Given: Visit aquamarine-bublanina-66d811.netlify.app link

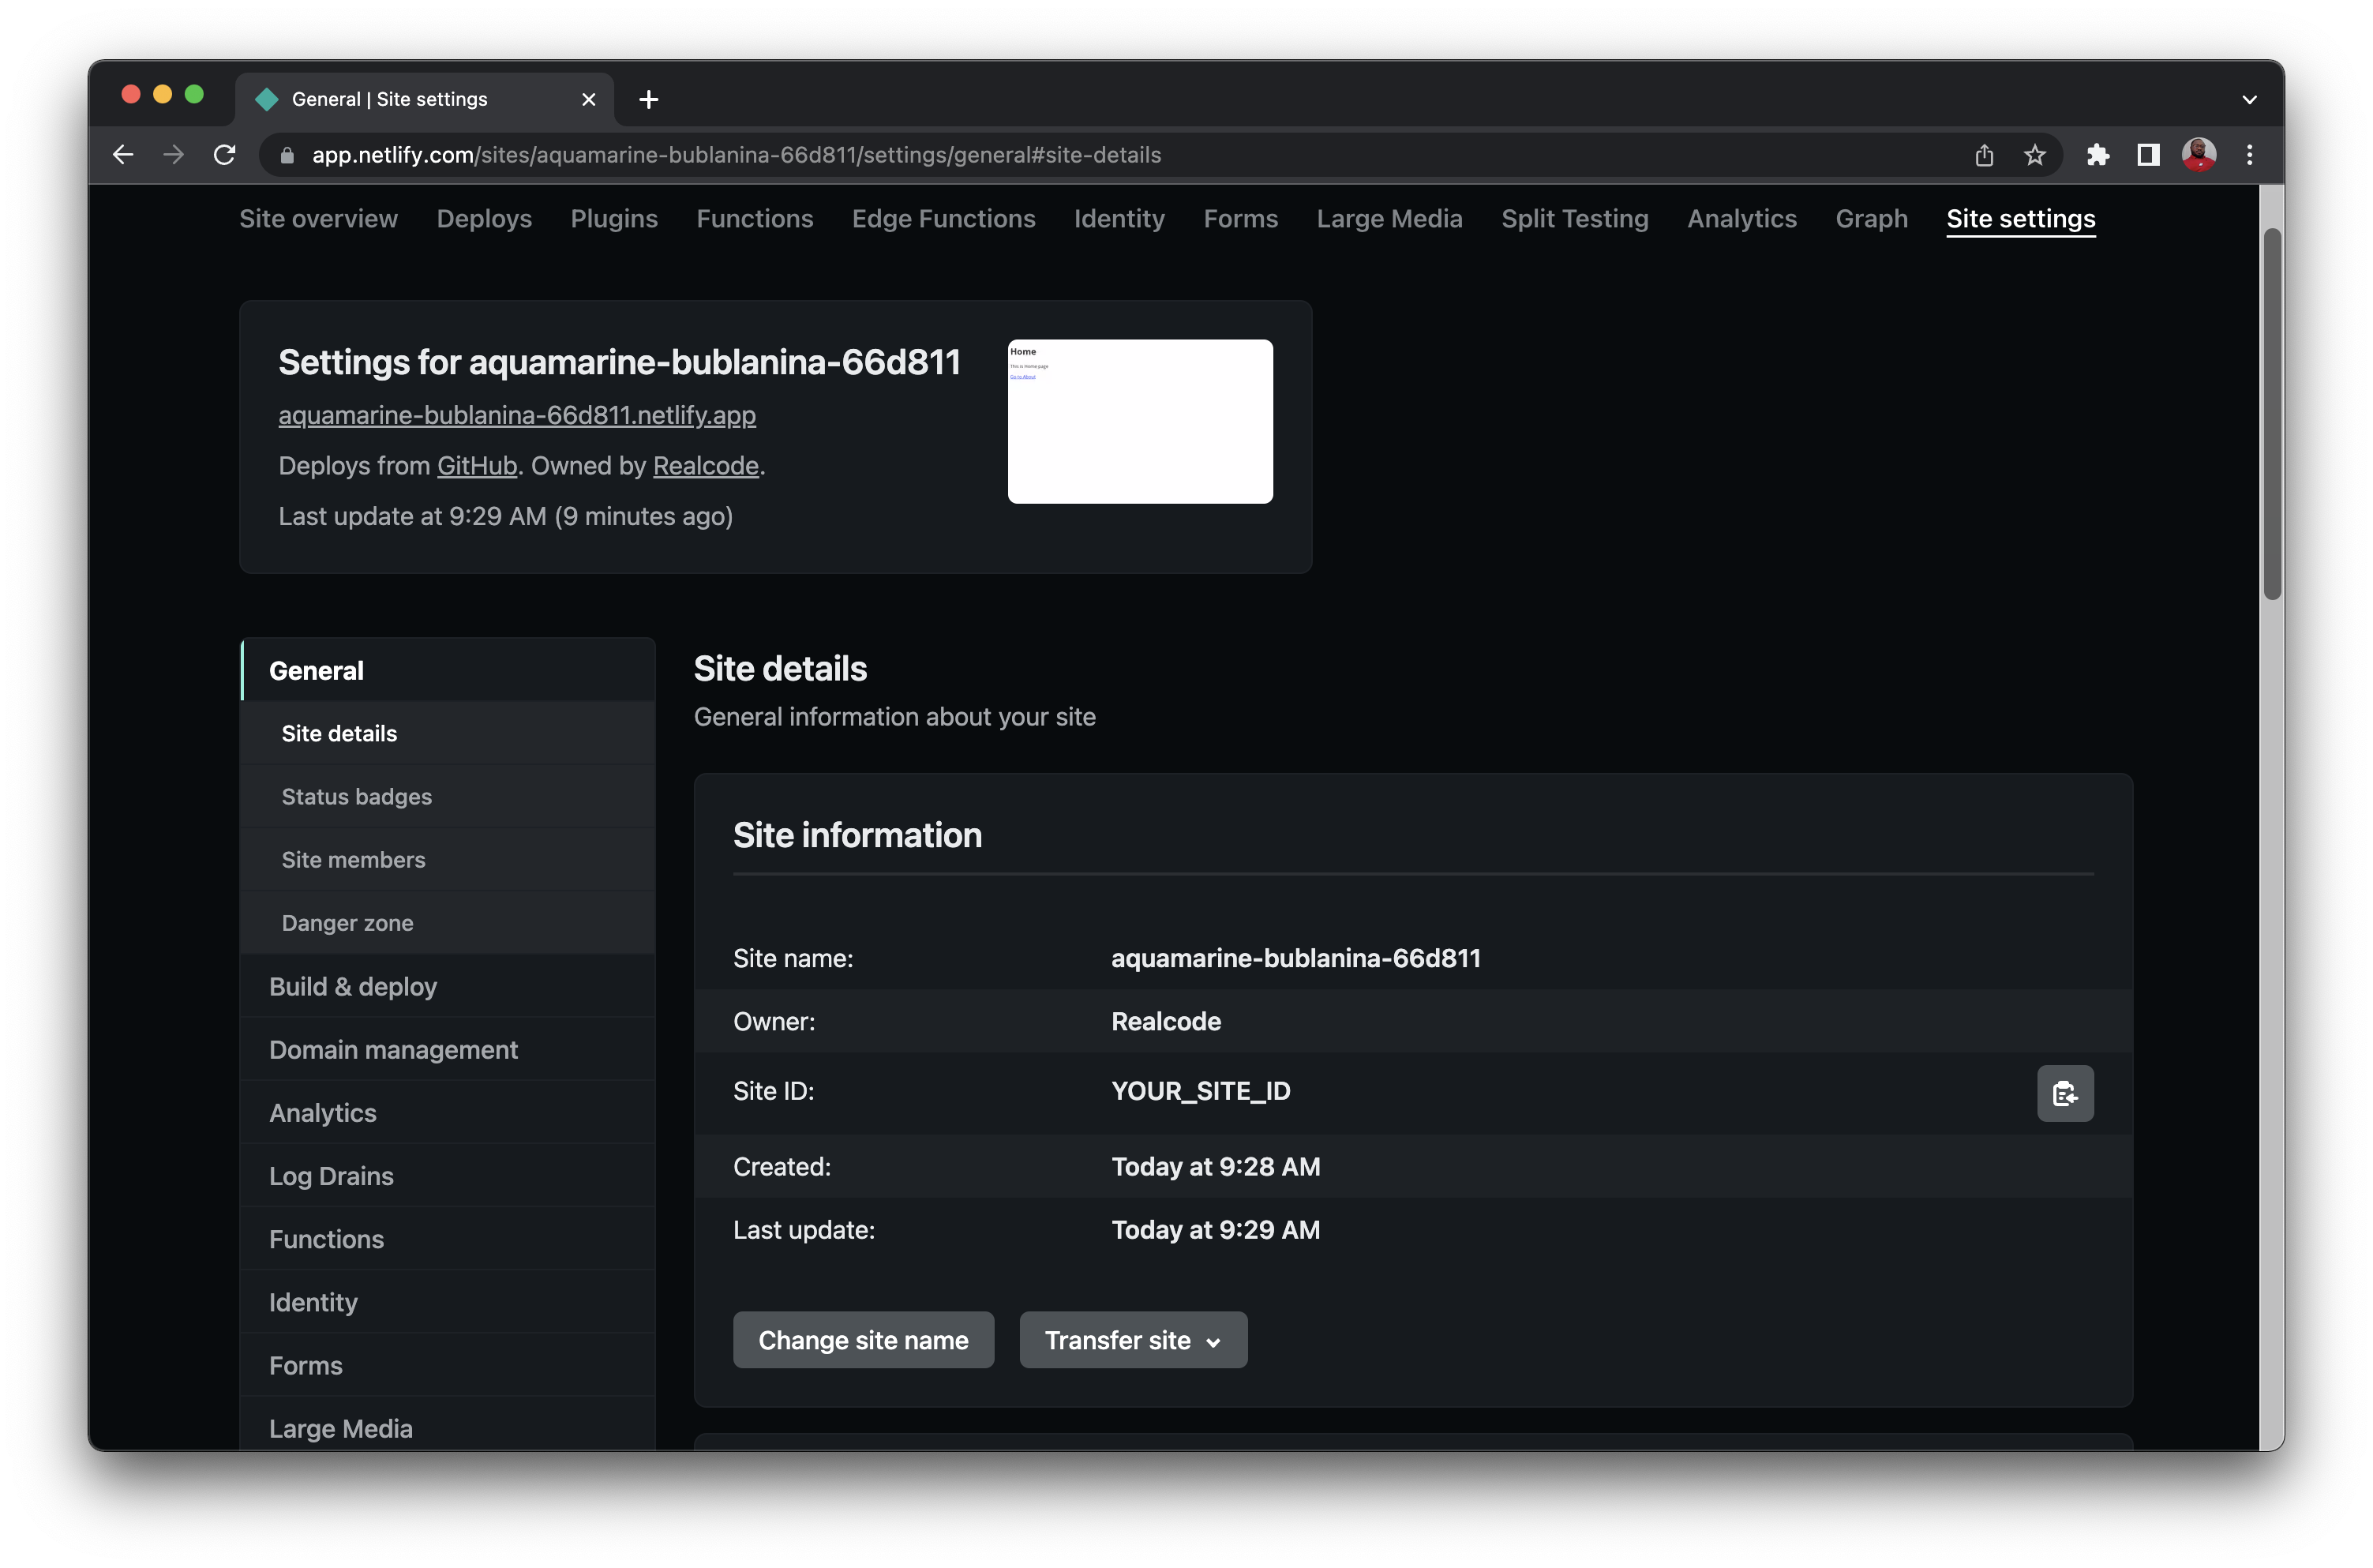Looking at the screenshot, I should tap(517, 416).
